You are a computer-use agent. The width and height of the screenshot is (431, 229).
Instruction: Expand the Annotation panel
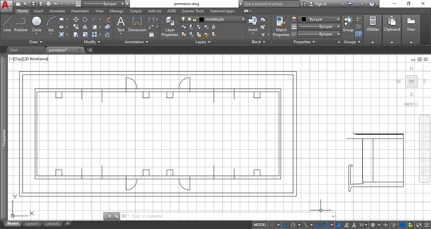136,42
